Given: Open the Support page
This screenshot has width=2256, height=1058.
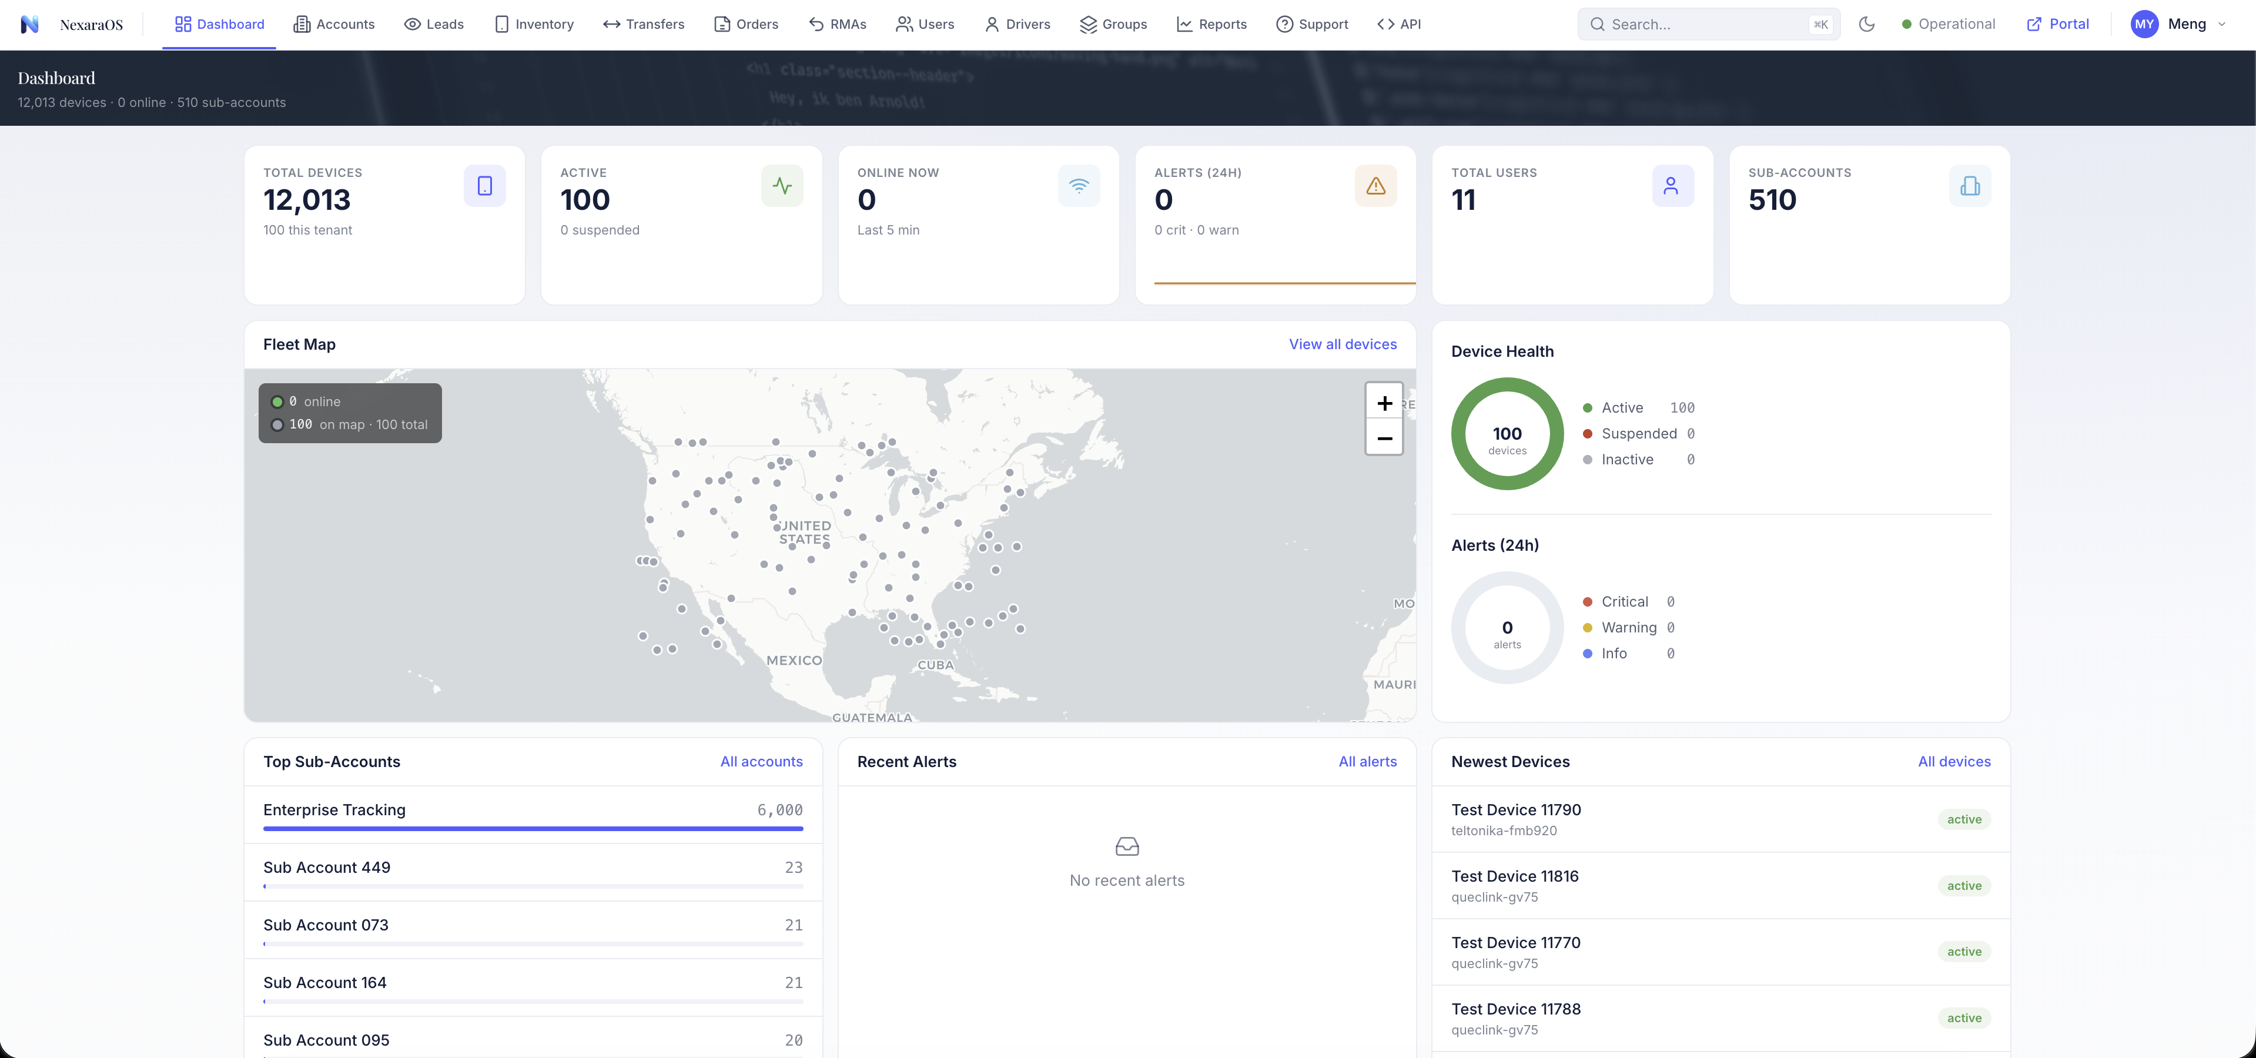Looking at the screenshot, I should click(x=1312, y=25).
